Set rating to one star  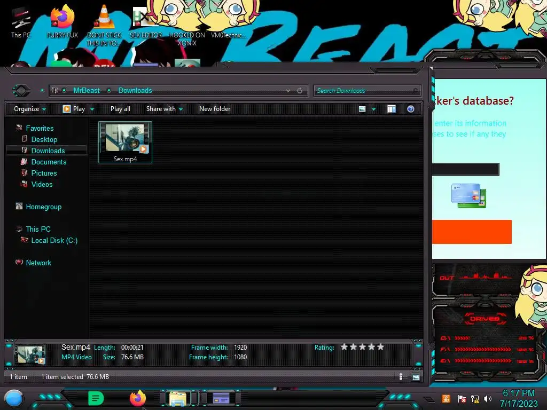[x=345, y=347]
